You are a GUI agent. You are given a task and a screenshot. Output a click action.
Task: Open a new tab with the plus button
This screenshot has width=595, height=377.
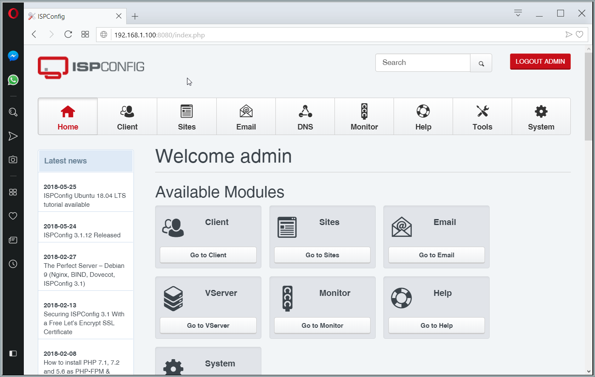[x=135, y=17]
